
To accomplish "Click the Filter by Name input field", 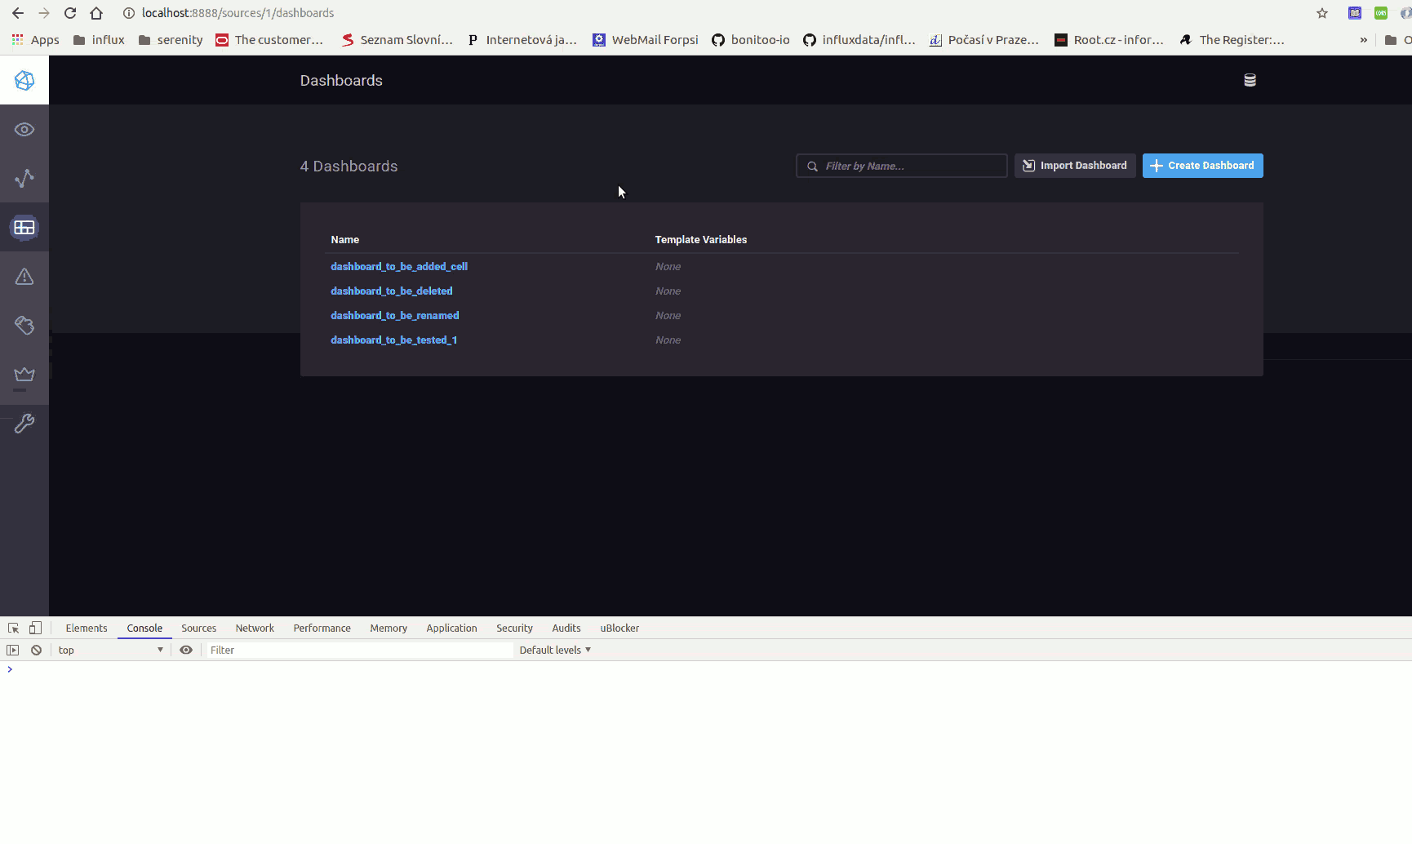I will [901, 166].
